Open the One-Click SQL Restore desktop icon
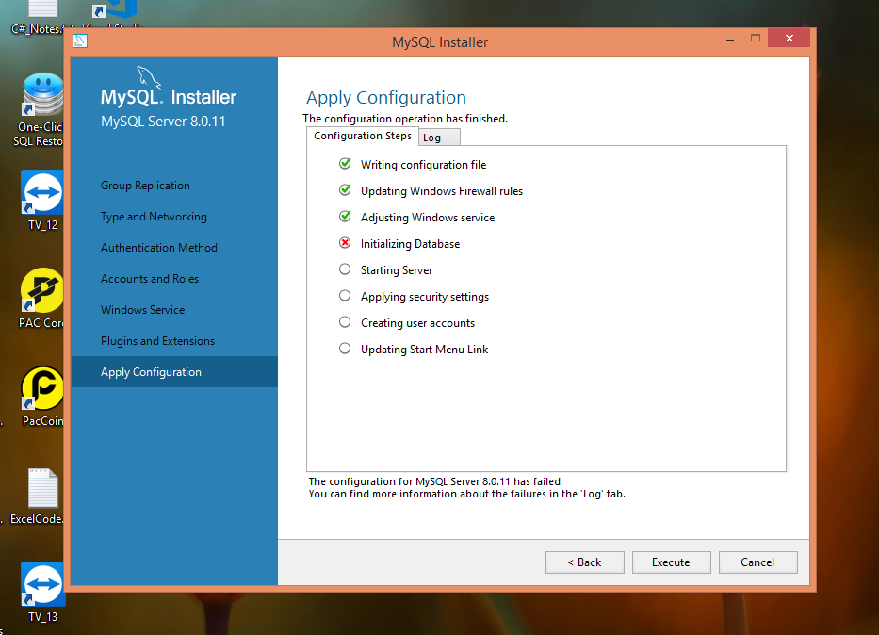 tap(41, 109)
